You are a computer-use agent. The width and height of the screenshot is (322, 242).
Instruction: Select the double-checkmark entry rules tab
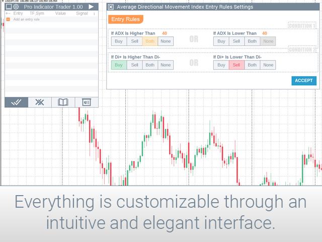[16, 102]
